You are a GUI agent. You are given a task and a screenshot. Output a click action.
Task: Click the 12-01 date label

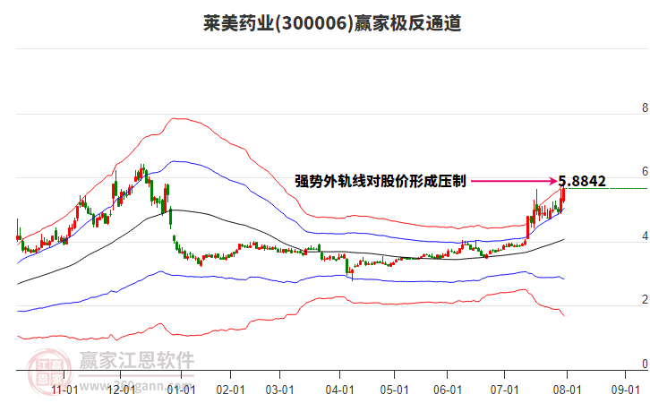[x=121, y=390]
